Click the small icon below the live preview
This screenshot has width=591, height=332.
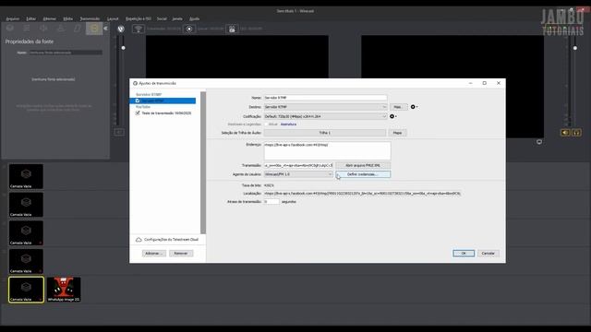point(539,142)
